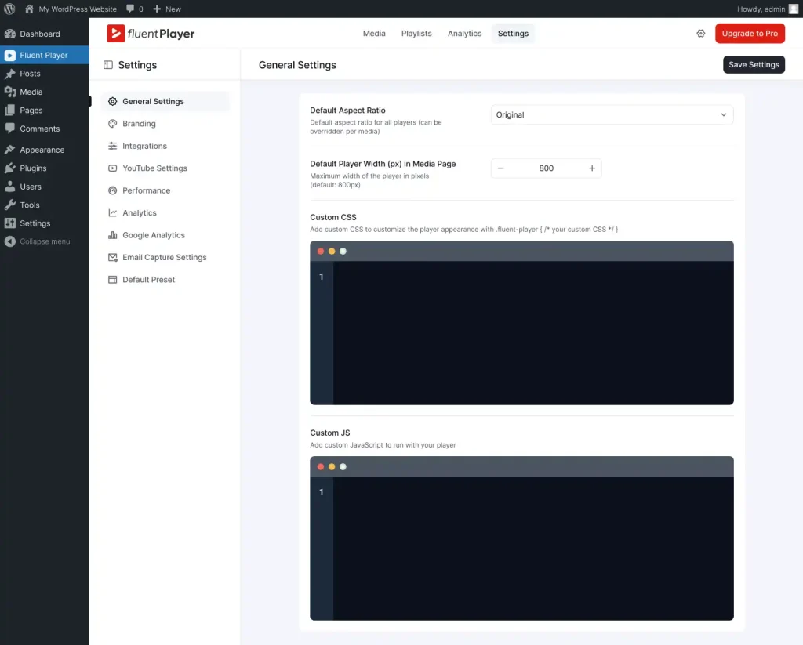Image resolution: width=803 pixels, height=645 pixels.
Task: Switch to the Media tab
Action: [x=374, y=34]
